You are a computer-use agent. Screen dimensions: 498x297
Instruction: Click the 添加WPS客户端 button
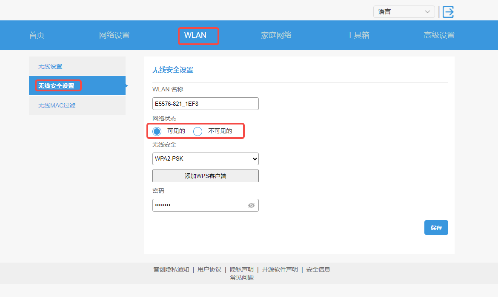point(205,176)
